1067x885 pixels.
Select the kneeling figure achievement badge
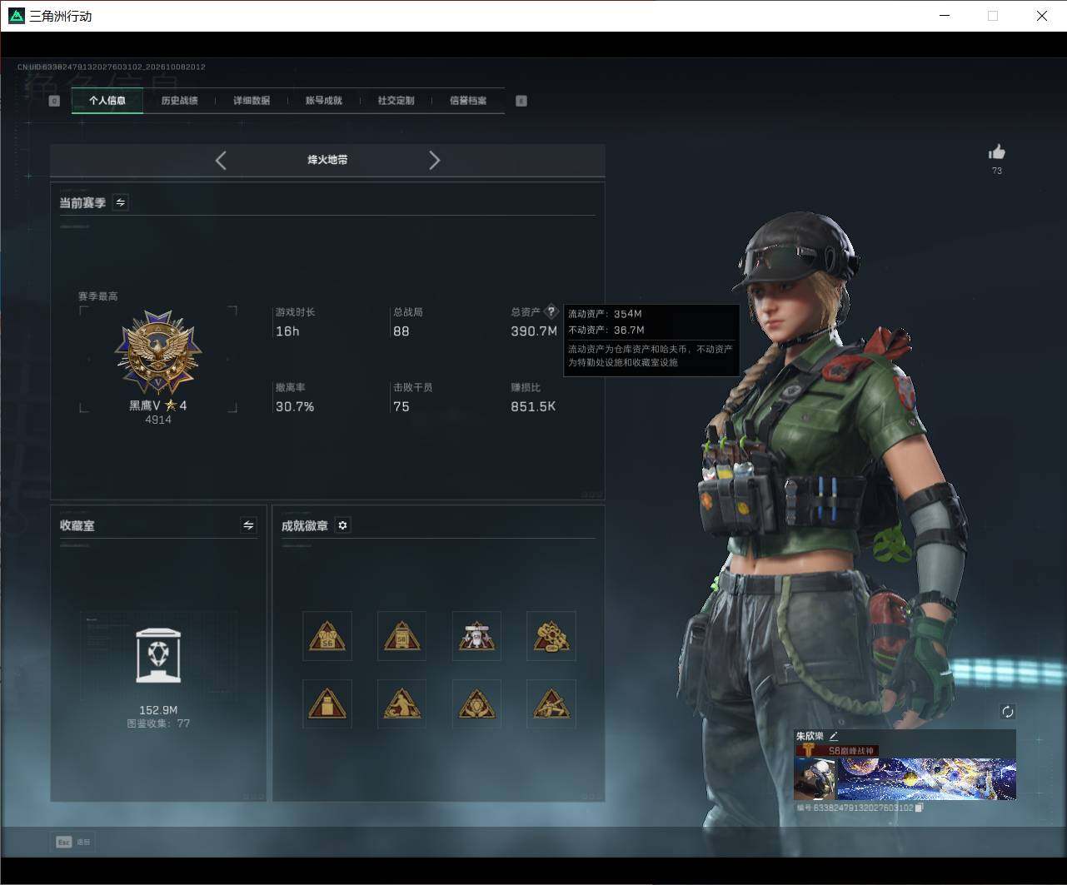coord(401,704)
